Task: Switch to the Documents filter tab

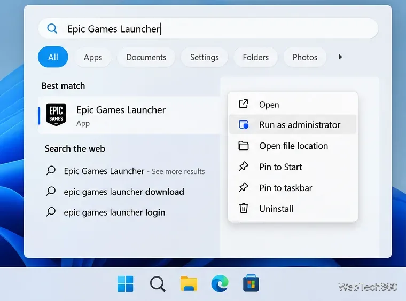Action: click(146, 57)
